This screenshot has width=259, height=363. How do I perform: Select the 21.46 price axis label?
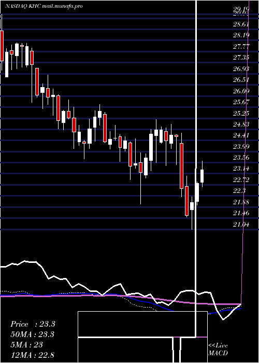tap(241, 213)
